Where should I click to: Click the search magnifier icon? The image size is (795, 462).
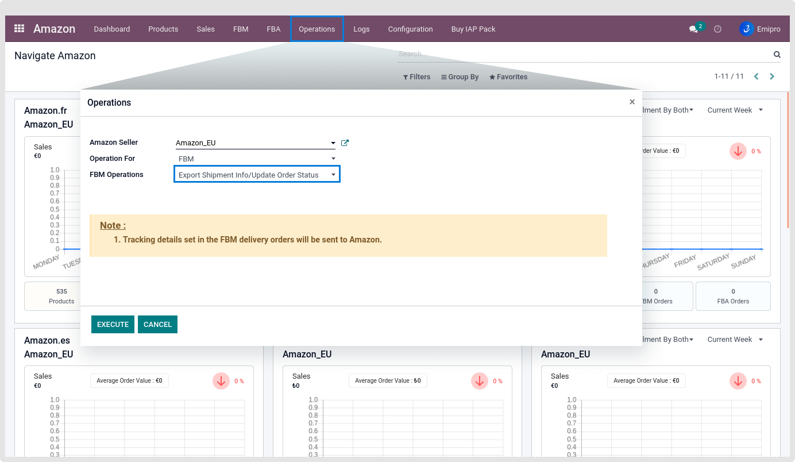click(x=777, y=55)
